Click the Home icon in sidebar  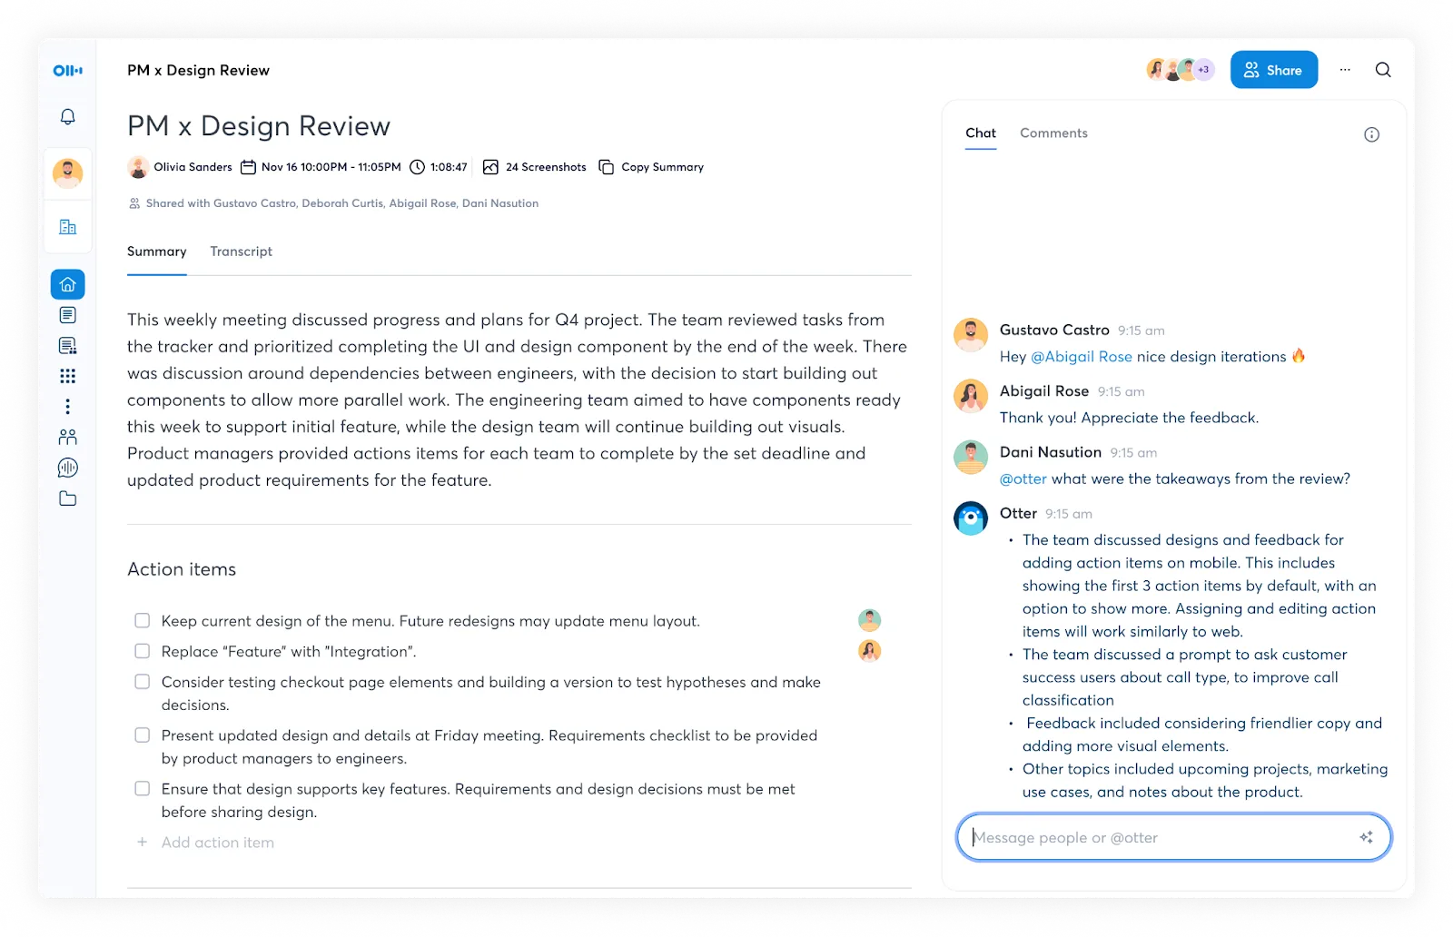pos(67,284)
